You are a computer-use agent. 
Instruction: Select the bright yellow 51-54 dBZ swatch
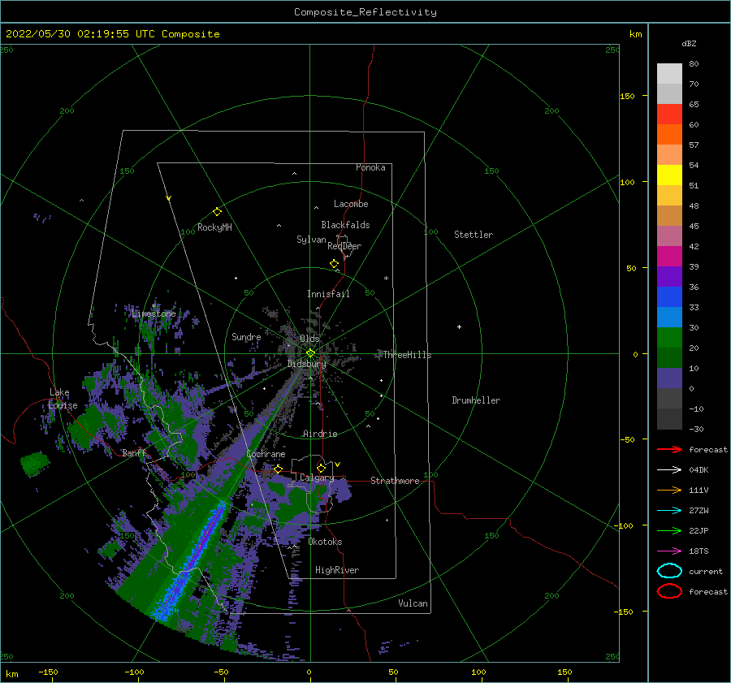(x=669, y=175)
